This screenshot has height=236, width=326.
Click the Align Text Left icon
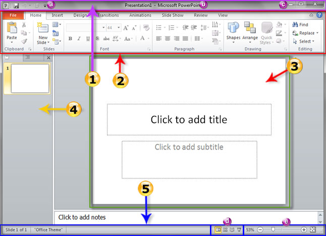pos(159,38)
